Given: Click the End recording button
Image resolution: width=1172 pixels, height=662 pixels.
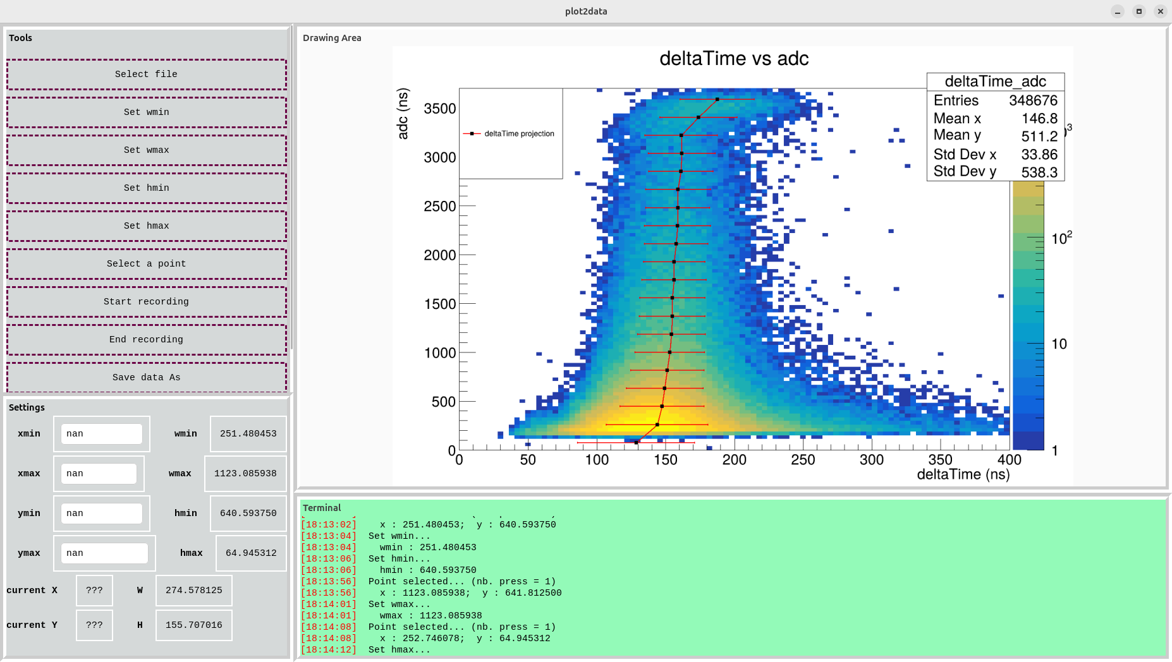Looking at the screenshot, I should click(x=147, y=340).
